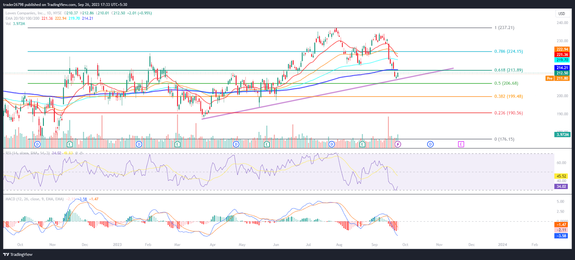This screenshot has height=260, width=575.
Task: Click the 240.00 price axis label
Action: pos(562,23)
